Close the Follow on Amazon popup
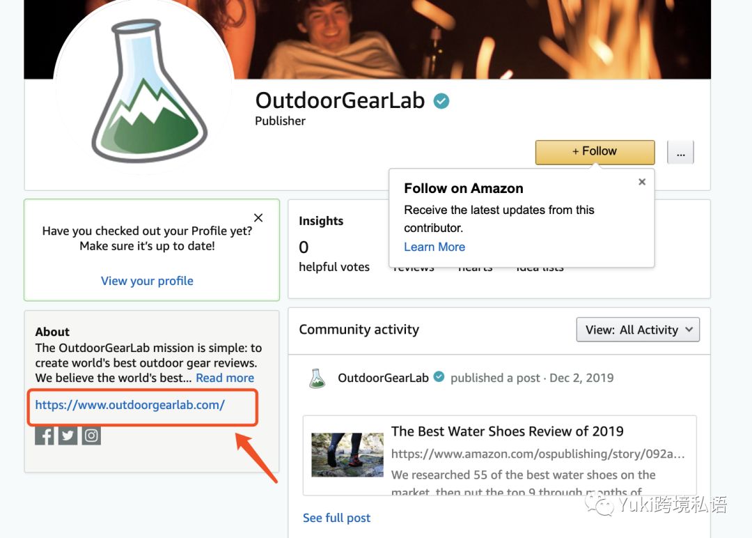The image size is (752, 538). point(642,182)
